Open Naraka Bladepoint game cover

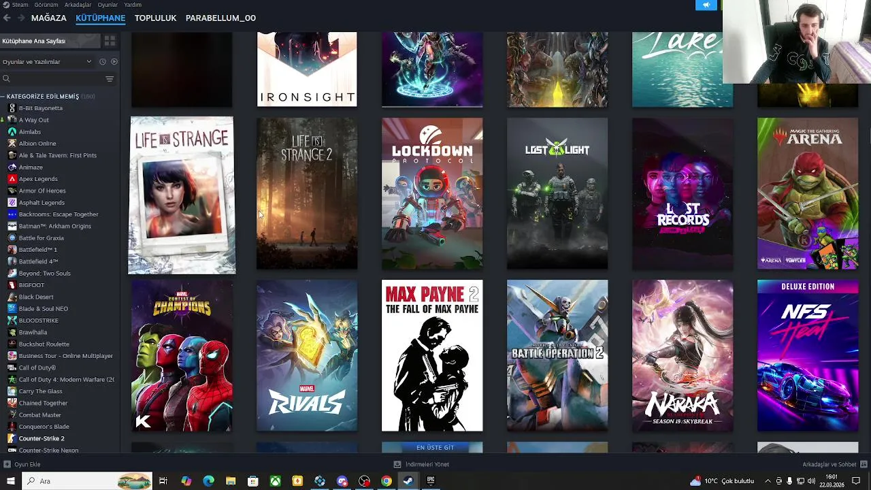(x=683, y=355)
